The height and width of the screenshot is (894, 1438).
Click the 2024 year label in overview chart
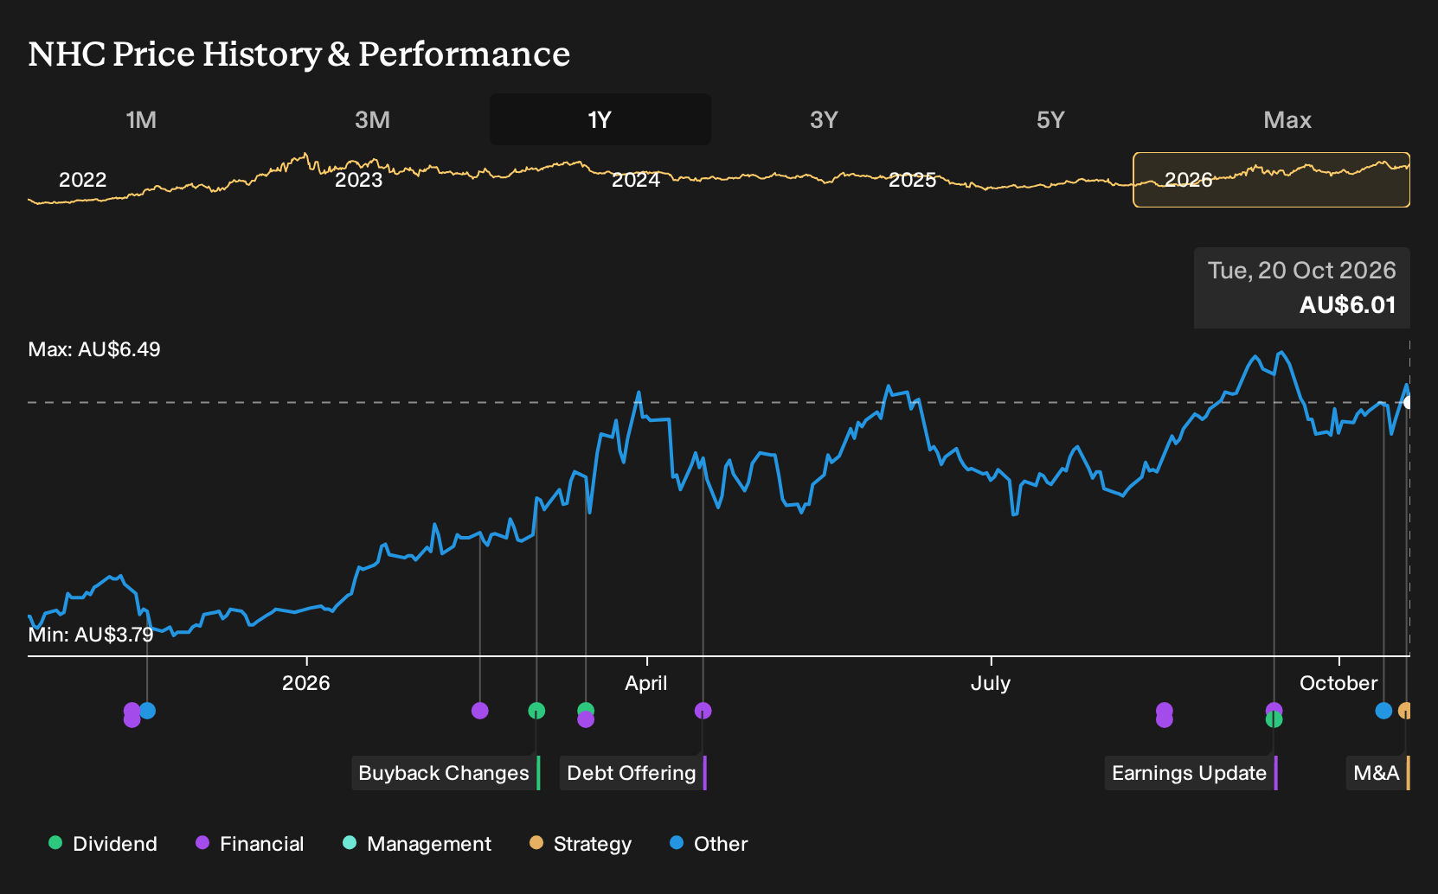(x=636, y=180)
